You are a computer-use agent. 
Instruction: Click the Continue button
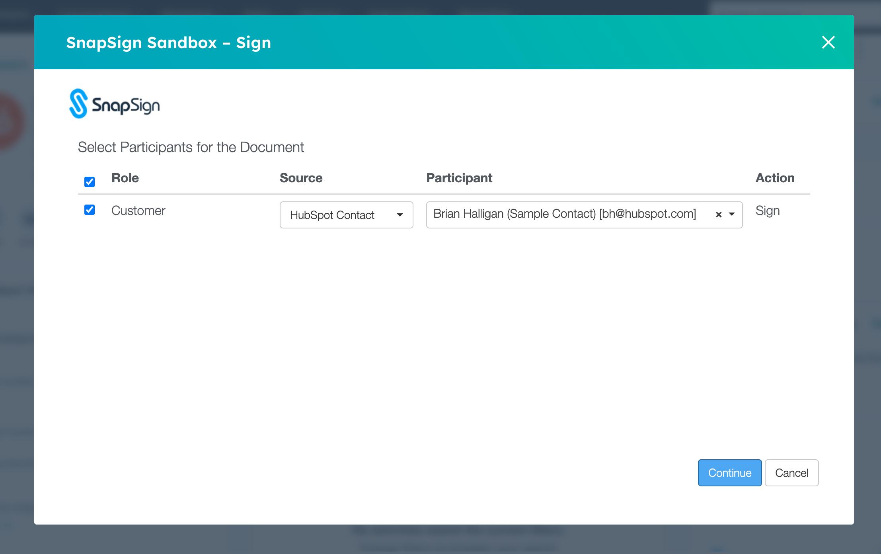pos(730,473)
